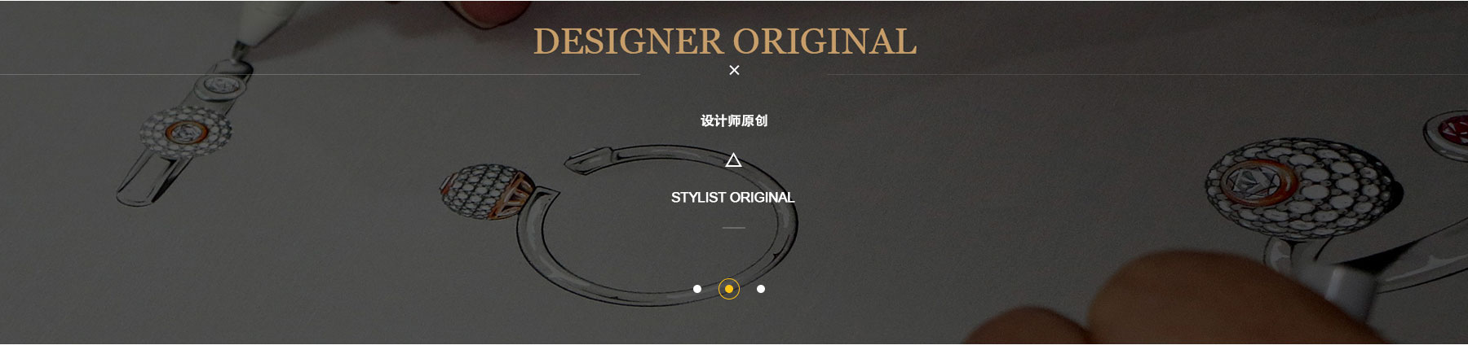Click the DESIGNER ORIGINAL gold heading
1468x354 pixels.
(725, 42)
